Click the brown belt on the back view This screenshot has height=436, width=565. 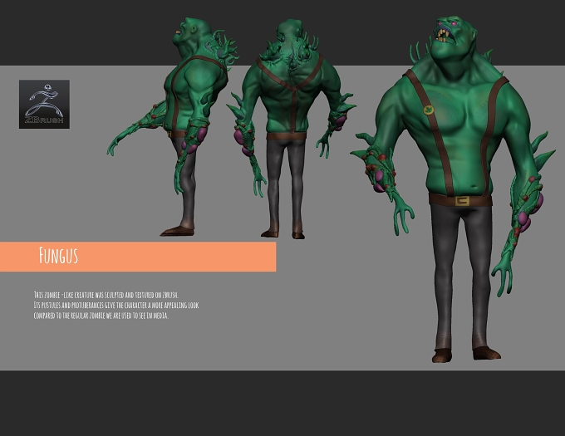(x=286, y=135)
